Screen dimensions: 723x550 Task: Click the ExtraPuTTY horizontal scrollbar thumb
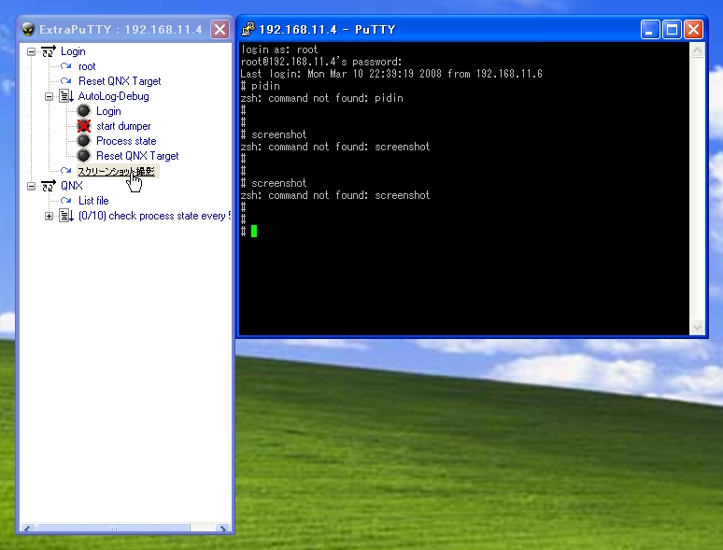pyautogui.click(x=113, y=529)
